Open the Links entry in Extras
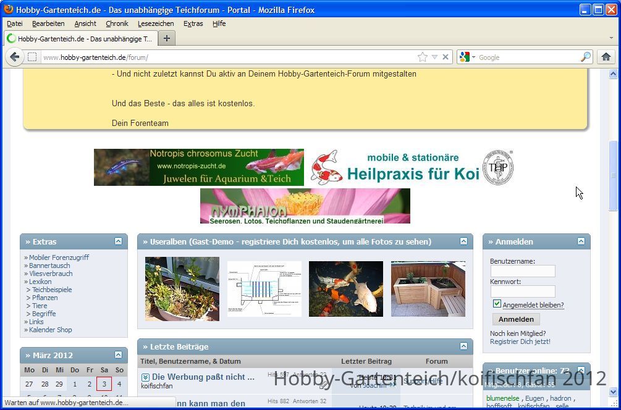Viewport: 621px width, 410px height. tap(36, 322)
